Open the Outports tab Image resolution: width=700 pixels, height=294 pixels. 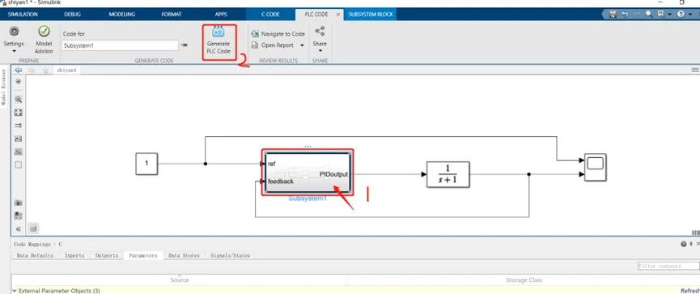pyautogui.click(x=107, y=256)
